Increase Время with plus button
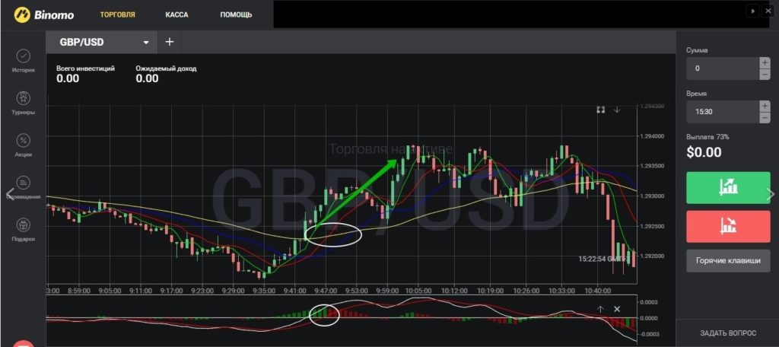Screen dimensions: 779x347 (x=765, y=106)
